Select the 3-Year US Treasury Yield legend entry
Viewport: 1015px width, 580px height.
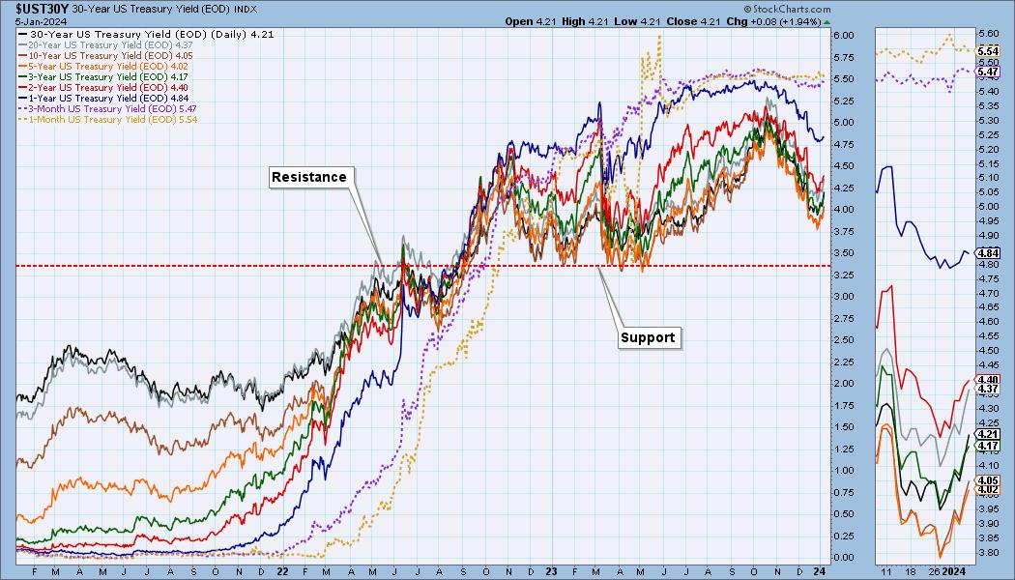[x=103, y=76]
